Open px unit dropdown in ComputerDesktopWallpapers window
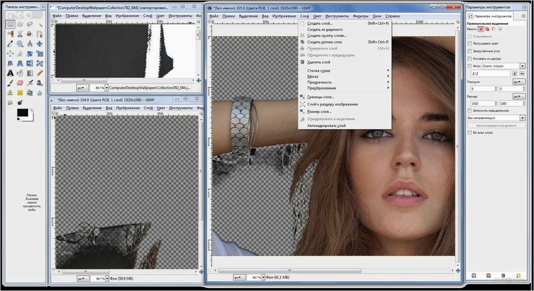Image resolution: width=534 pixels, height=291 pixels. pos(83,88)
